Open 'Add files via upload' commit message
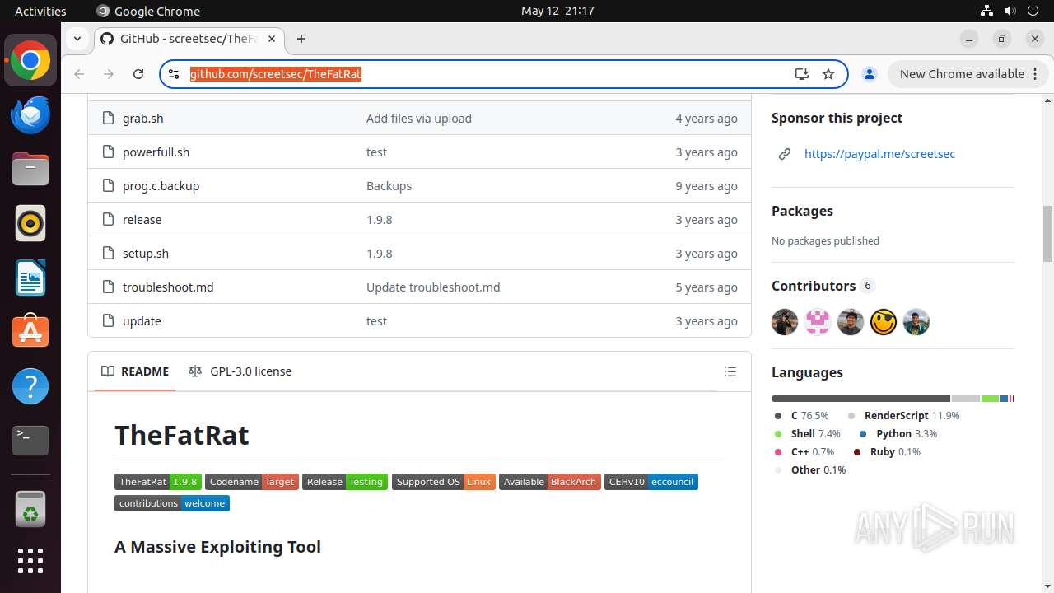 point(419,119)
